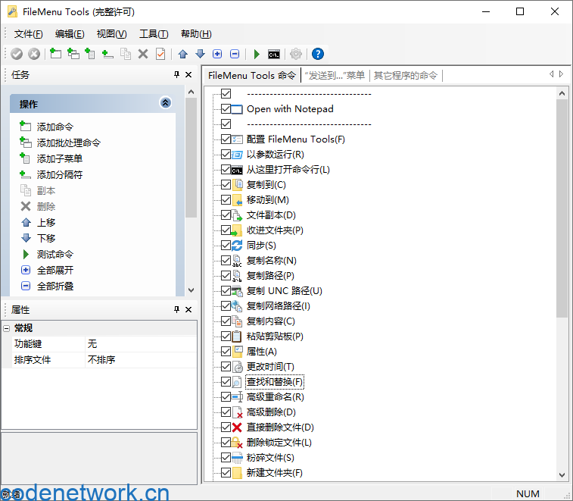Click the red X icon of 直接删除文件(D)
Image resolution: width=573 pixels, height=501 pixels.
click(237, 427)
